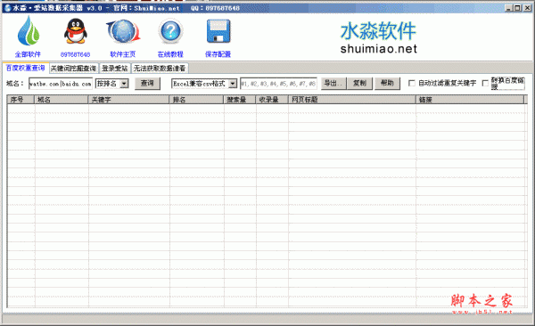Viewport: 535px width, 326px height.
Task: Sort by the 收录量 column header
Action: (x=272, y=100)
